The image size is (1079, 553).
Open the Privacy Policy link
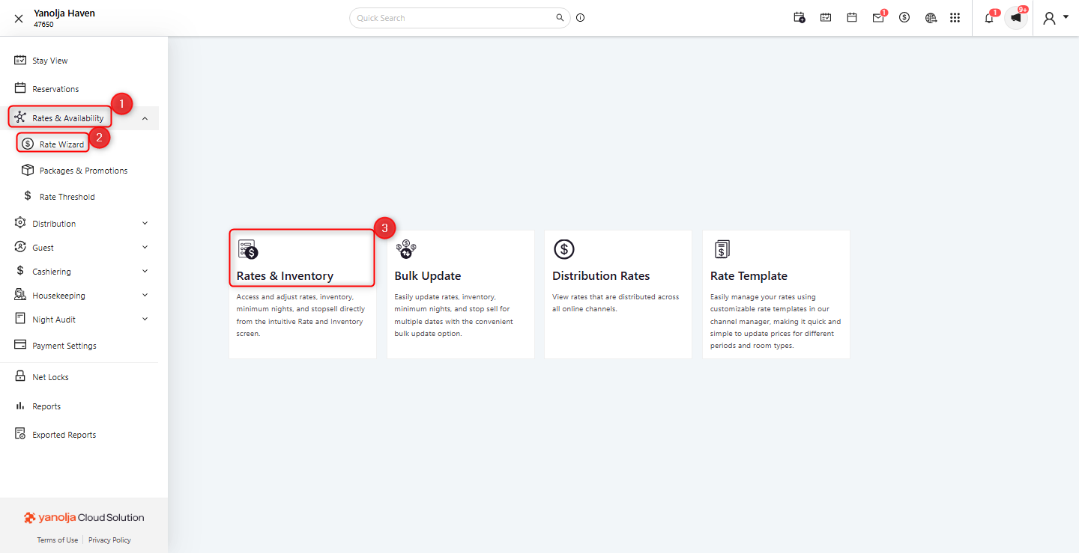(109, 540)
